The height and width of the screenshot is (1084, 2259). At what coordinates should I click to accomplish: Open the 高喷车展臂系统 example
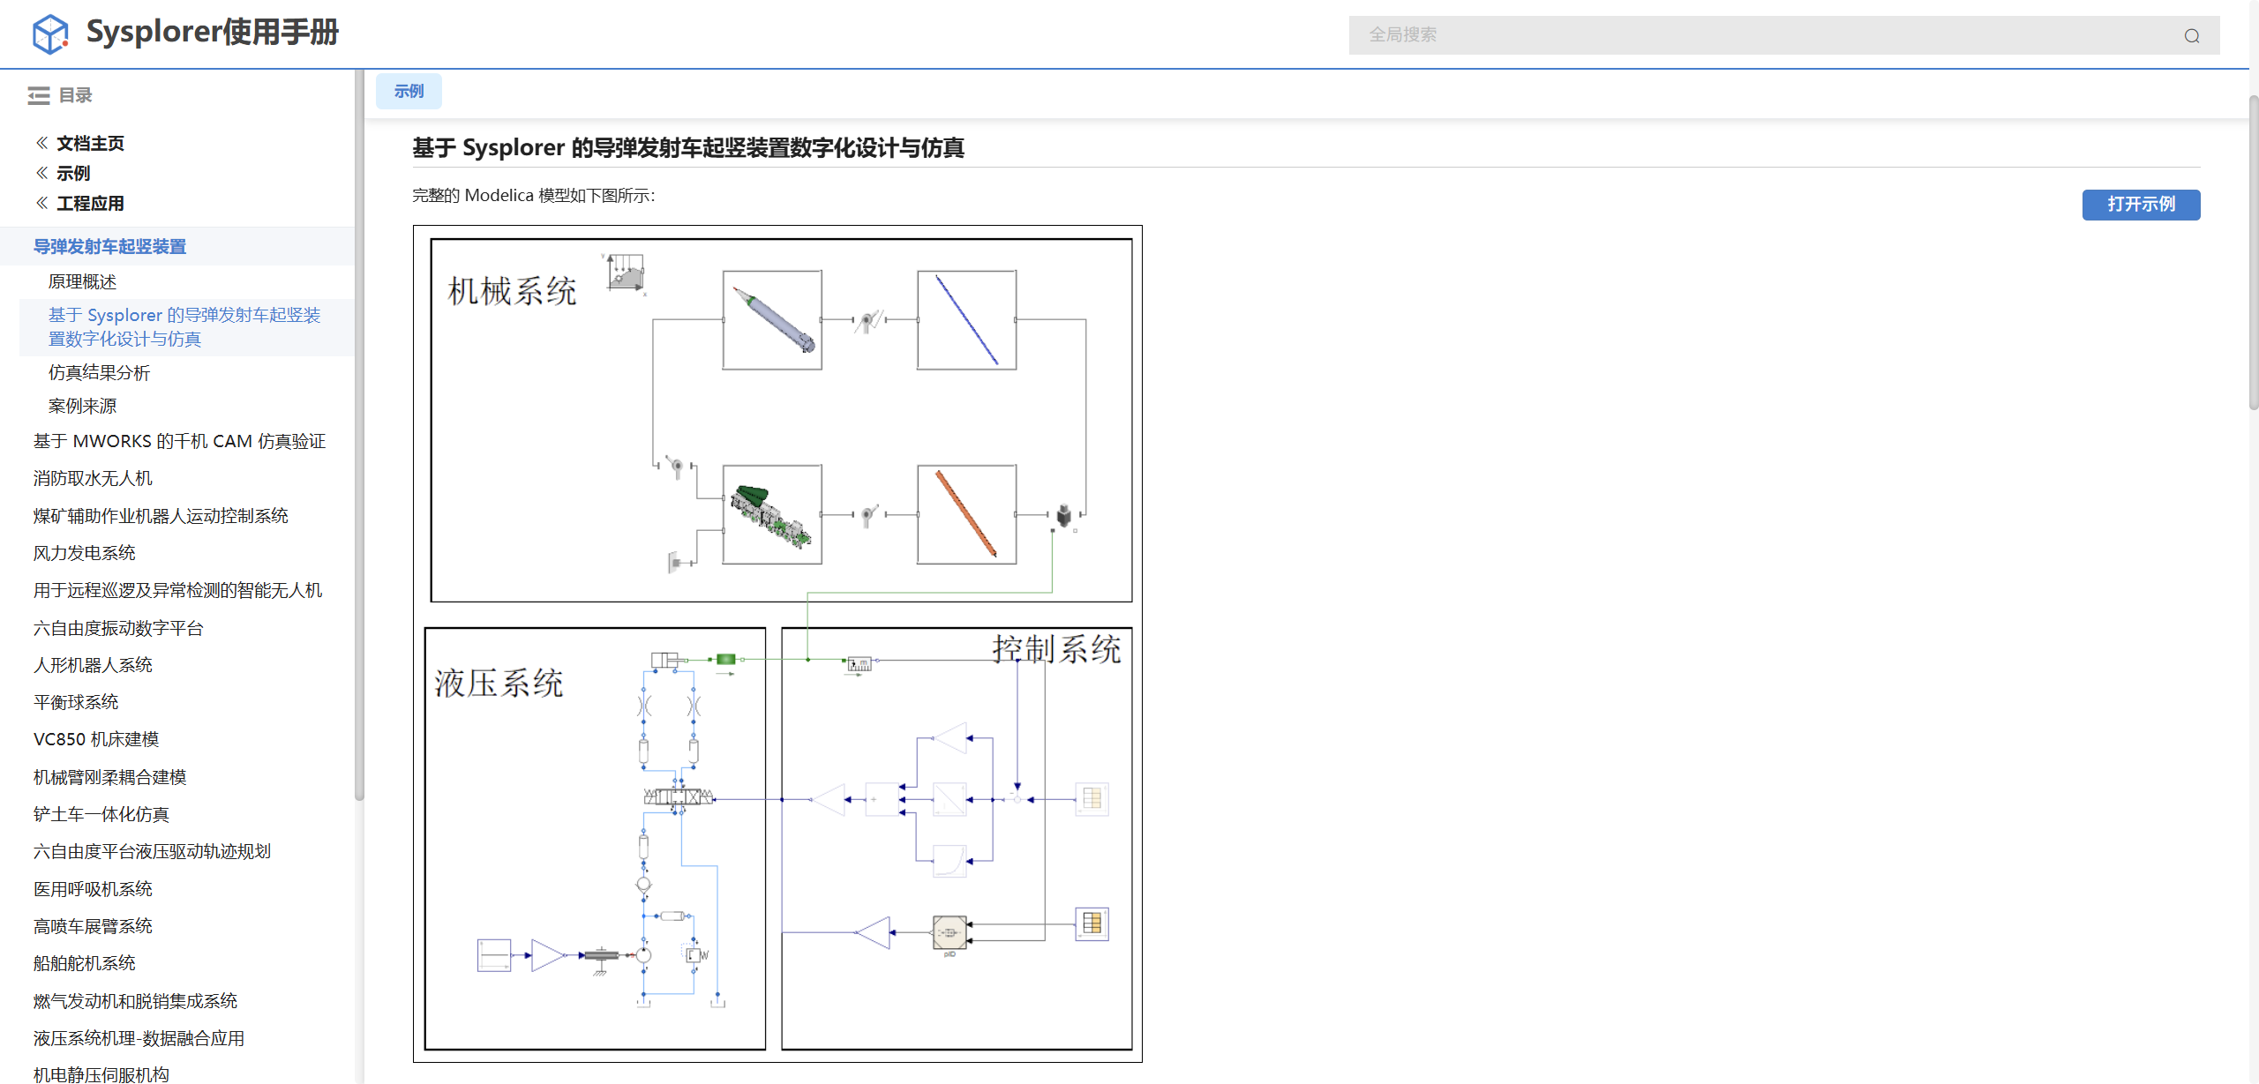pos(94,926)
